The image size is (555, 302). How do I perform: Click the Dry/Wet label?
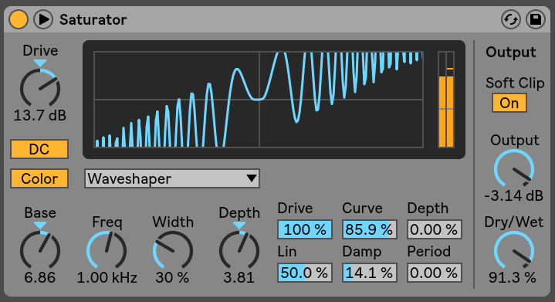click(514, 222)
